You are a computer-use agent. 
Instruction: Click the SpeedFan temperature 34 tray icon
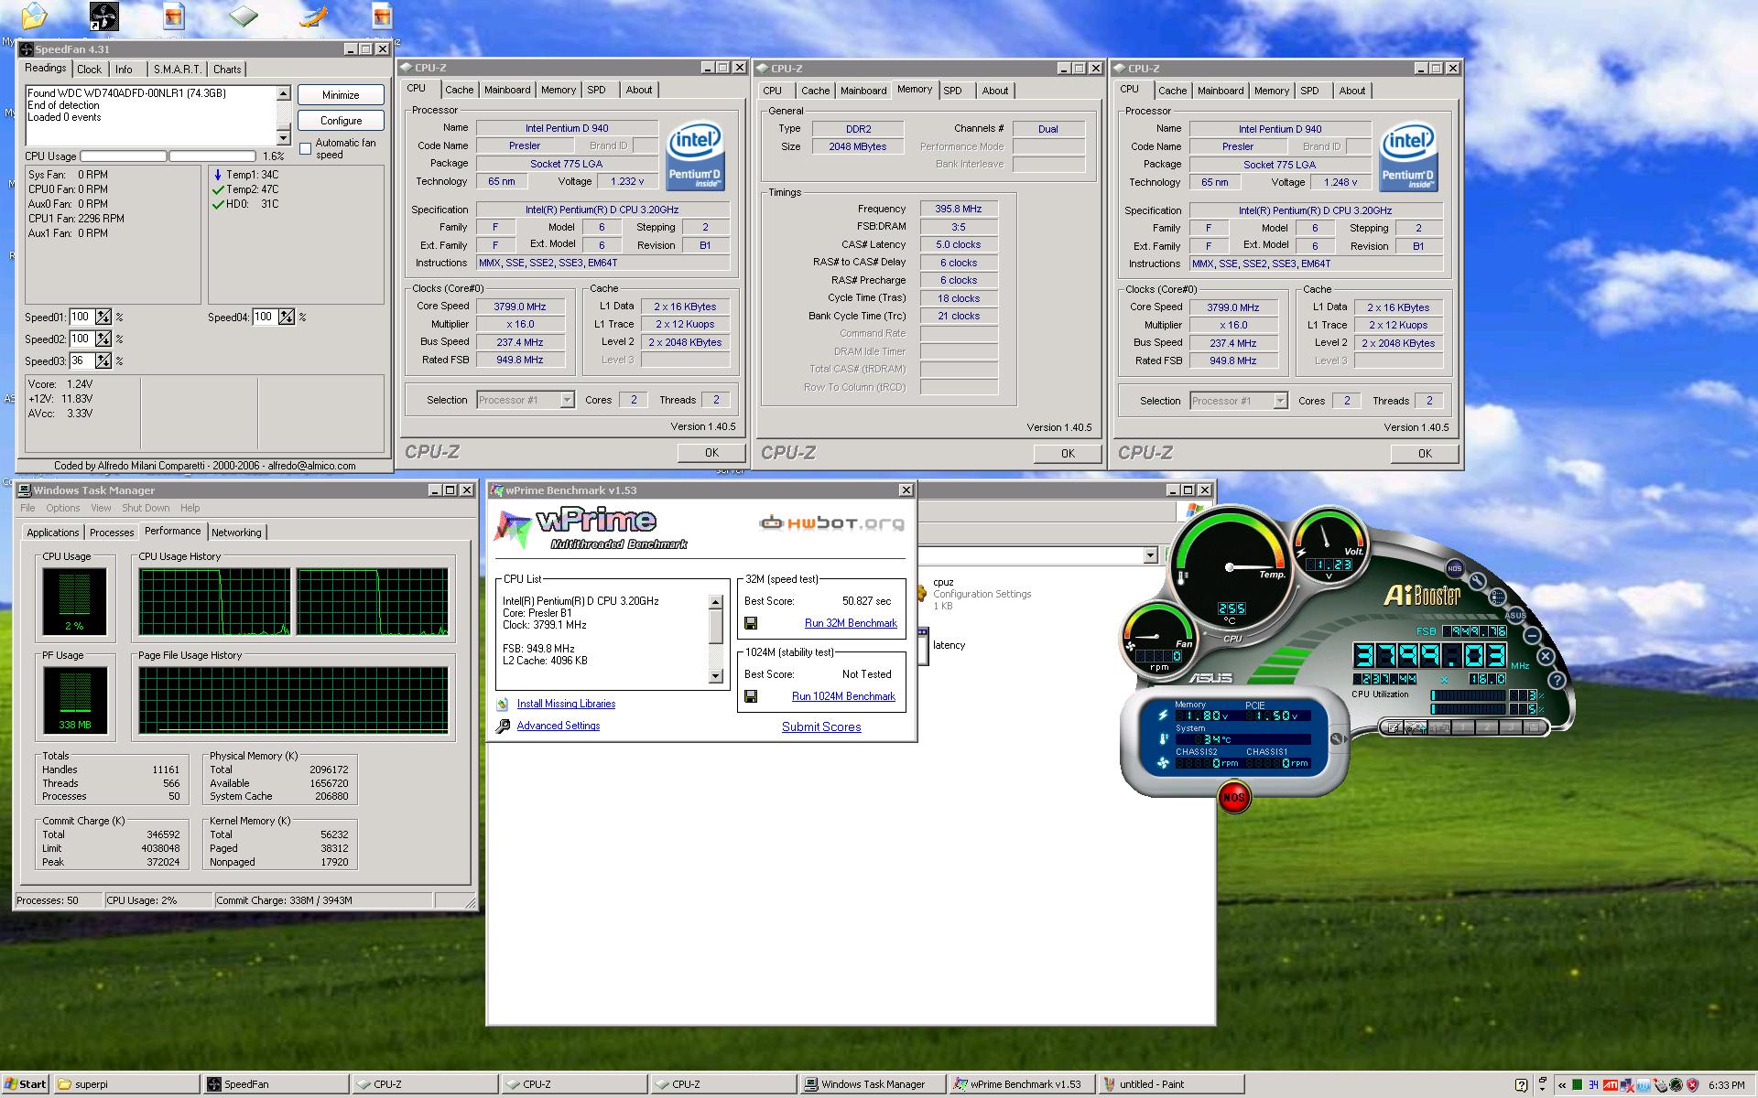pos(1594,1085)
